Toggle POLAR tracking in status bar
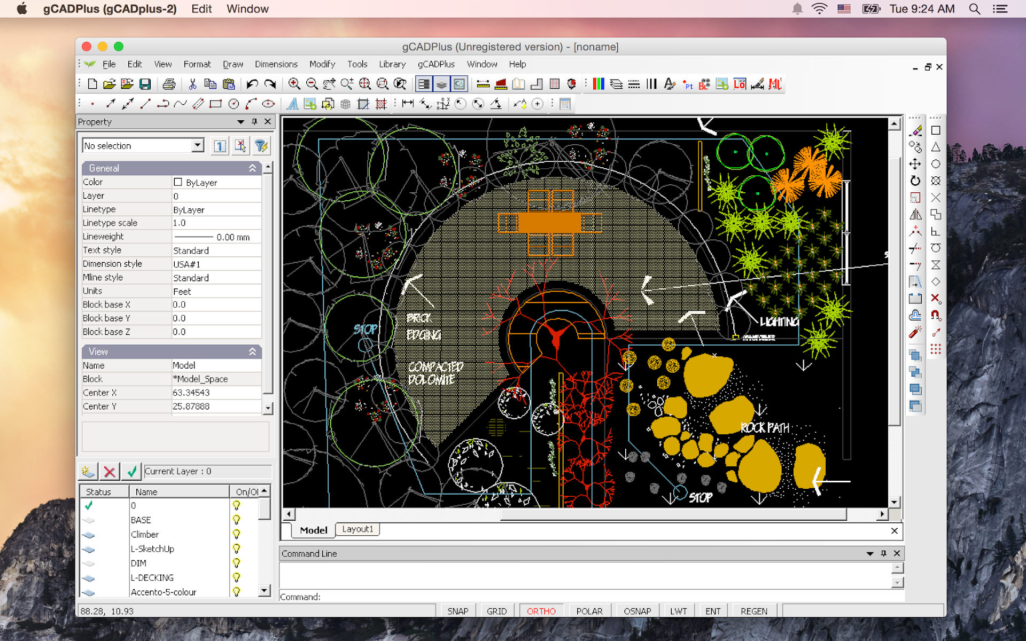Viewport: 1026px width, 641px height. click(x=589, y=611)
